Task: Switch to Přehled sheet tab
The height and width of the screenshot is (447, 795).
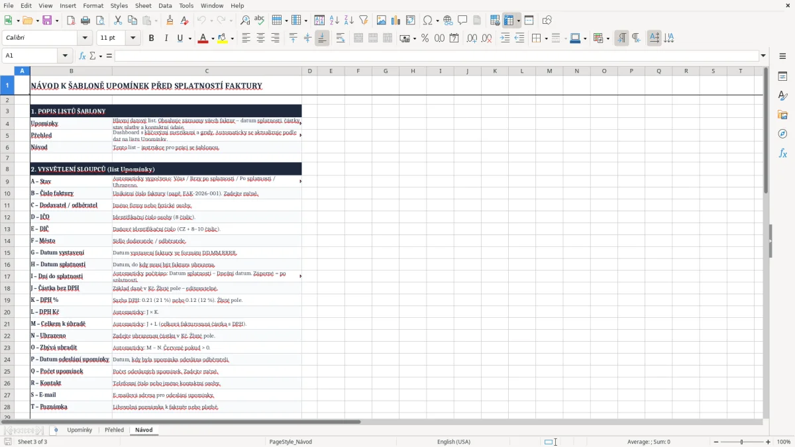Action: [x=114, y=430]
